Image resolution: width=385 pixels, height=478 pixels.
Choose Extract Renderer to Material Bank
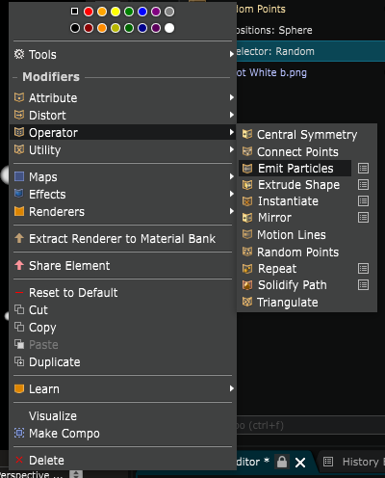122,238
